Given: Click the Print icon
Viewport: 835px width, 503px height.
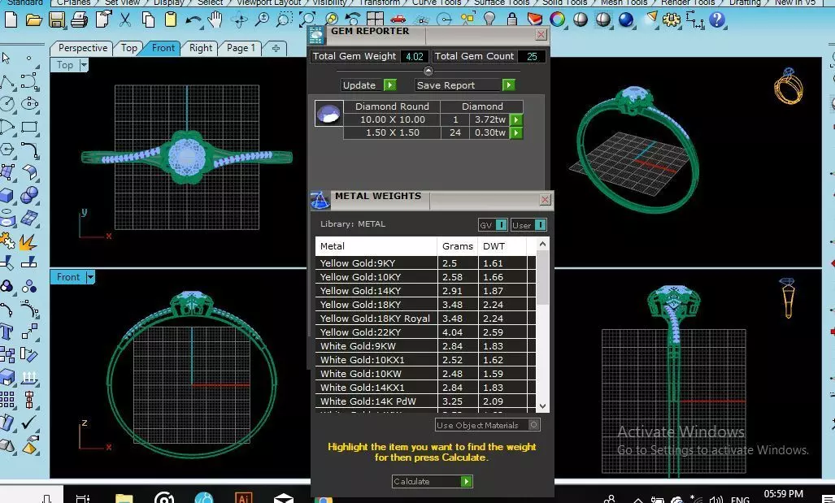Looking at the screenshot, I should pos(79,20).
